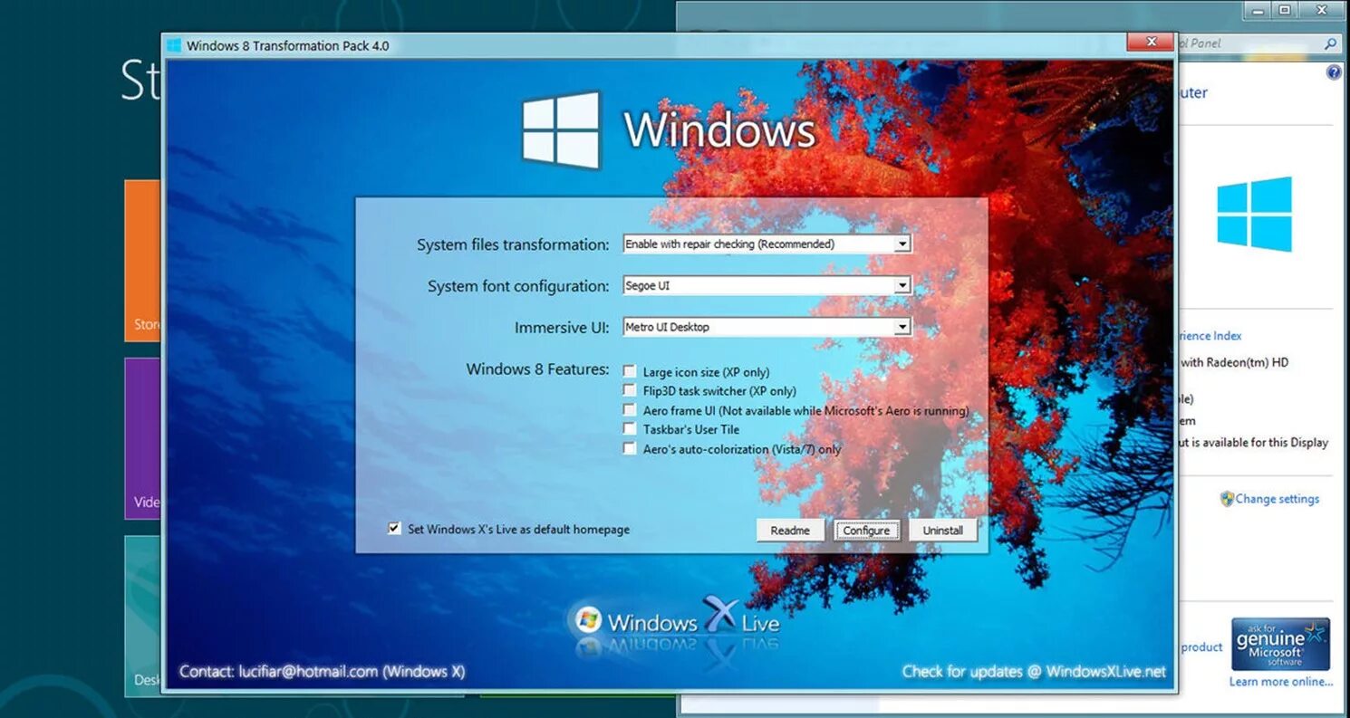Click the Desktop tile on Start screen
1350x718 pixels.
(x=142, y=616)
